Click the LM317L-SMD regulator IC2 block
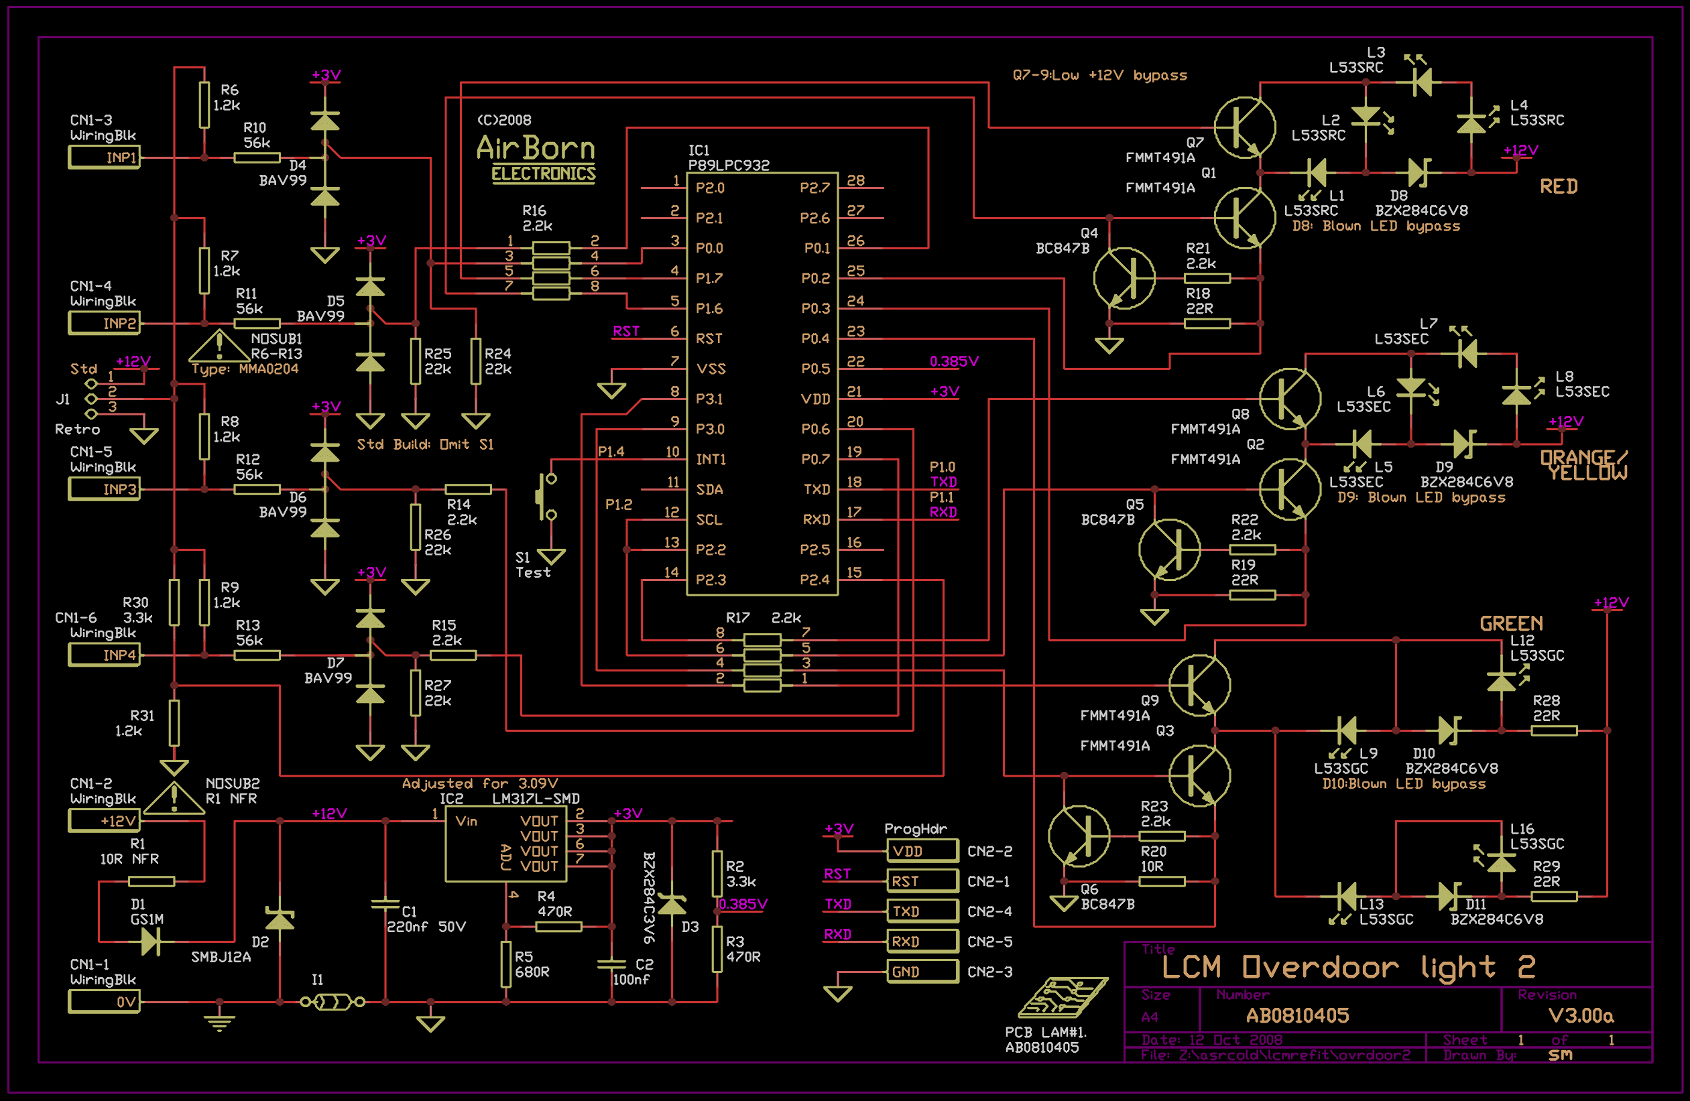The image size is (1690, 1101). coord(505,845)
